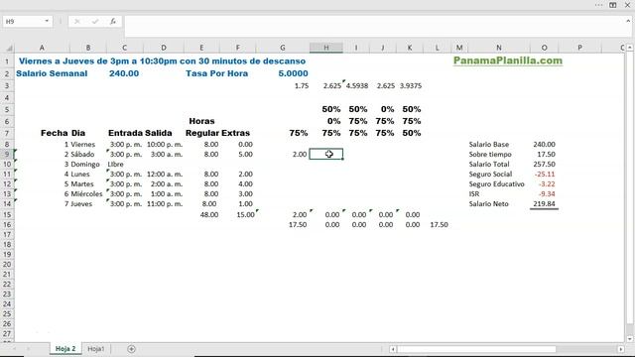The height and width of the screenshot is (357, 635).
Task: Click the horizontal scrollbar left arrow
Action: coord(393,349)
